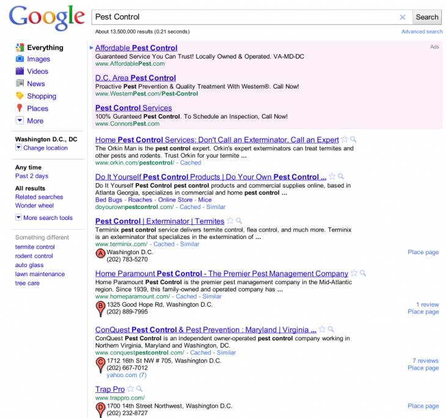Open the 1 review link for Home Paramount
The width and height of the screenshot is (446, 418).
(428, 304)
